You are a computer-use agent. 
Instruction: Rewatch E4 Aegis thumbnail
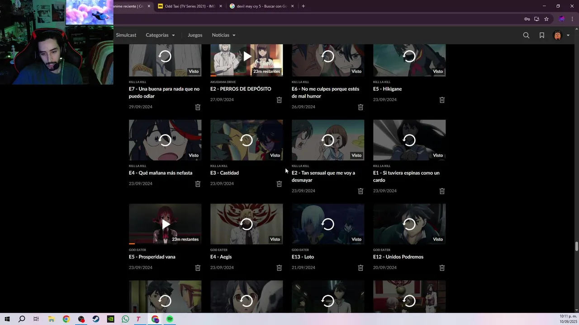click(x=247, y=224)
